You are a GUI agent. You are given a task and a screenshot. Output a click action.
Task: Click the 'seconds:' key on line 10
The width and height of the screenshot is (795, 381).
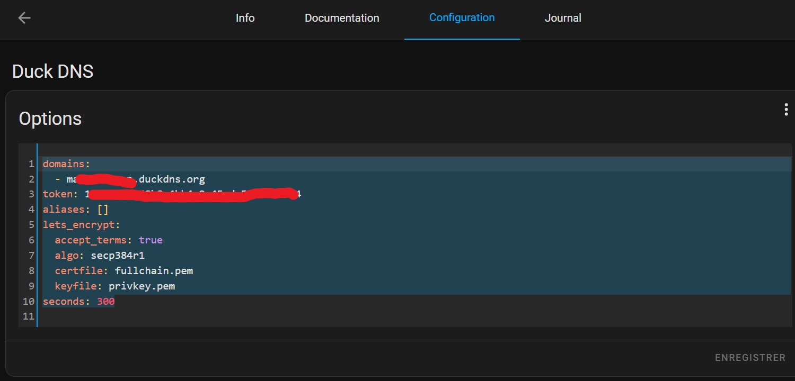coord(67,301)
